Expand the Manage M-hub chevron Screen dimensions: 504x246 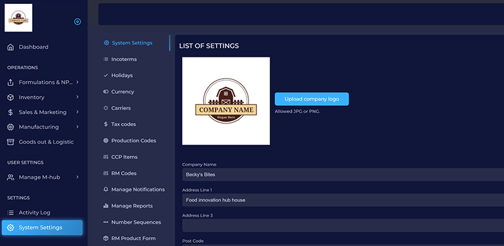pyautogui.click(x=77, y=177)
